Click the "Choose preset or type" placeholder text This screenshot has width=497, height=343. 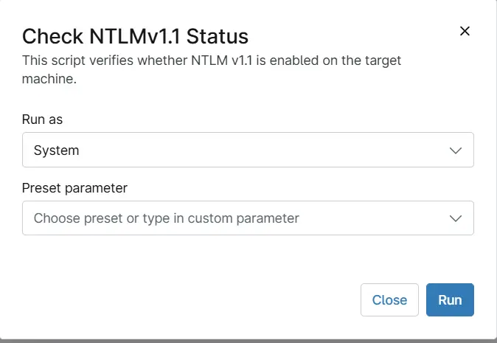pos(103,218)
